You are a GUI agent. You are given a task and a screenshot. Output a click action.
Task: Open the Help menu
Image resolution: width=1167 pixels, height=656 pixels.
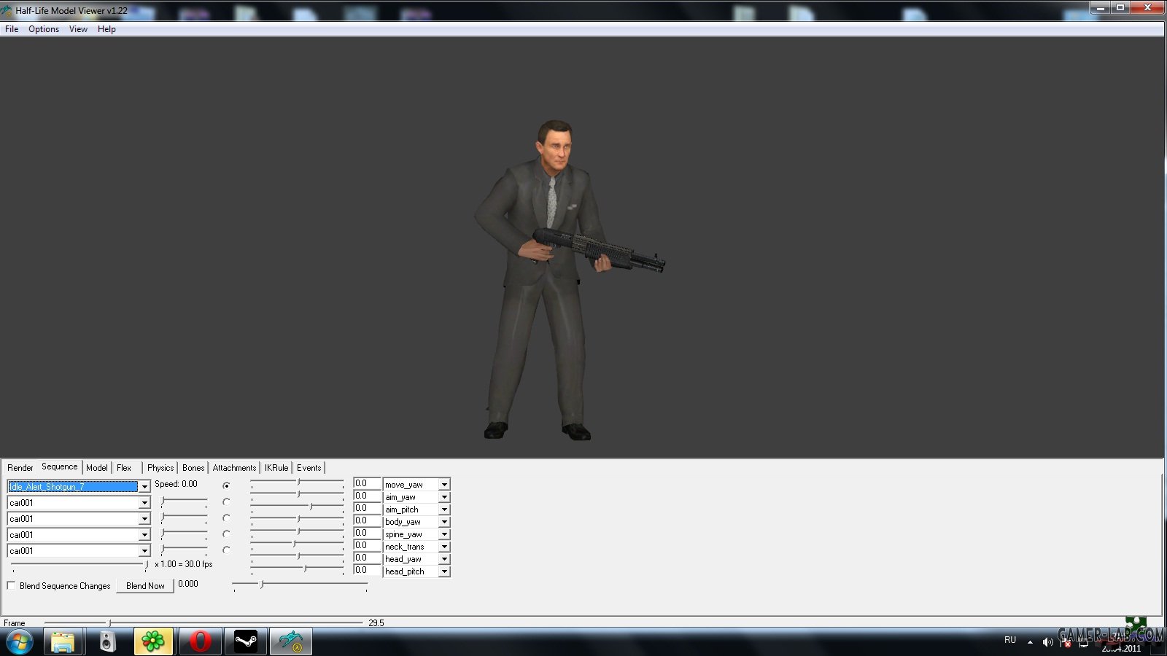click(106, 29)
